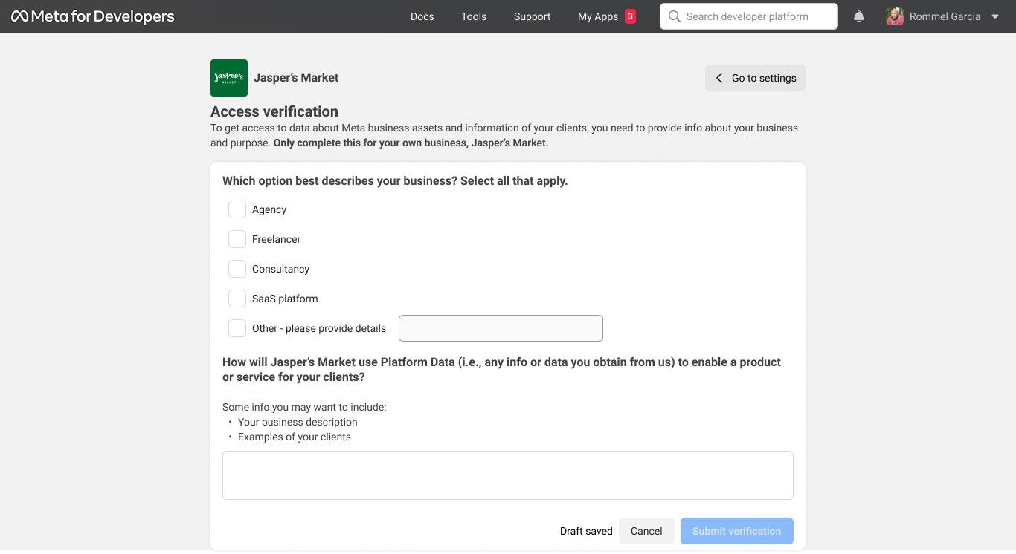The width and height of the screenshot is (1016, 554).
Task: Click the Other details text field
Action: [501, 328]
